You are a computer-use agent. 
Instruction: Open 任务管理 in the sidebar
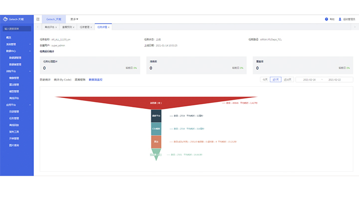point(14,118)
